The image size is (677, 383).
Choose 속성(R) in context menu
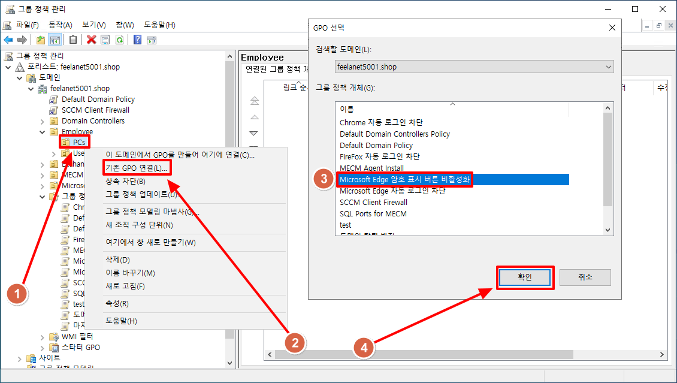click(x=117, y=303)
